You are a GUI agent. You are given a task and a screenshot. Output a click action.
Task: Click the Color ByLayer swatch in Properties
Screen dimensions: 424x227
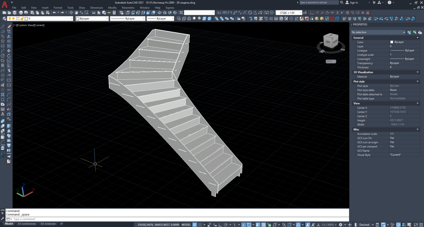point(392,42)
